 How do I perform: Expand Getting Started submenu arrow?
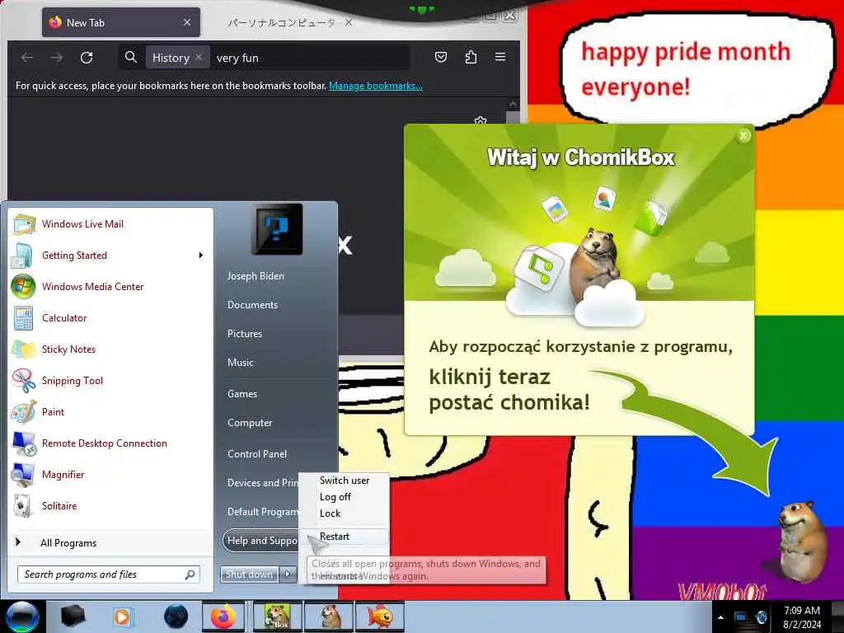click(201, 256)
